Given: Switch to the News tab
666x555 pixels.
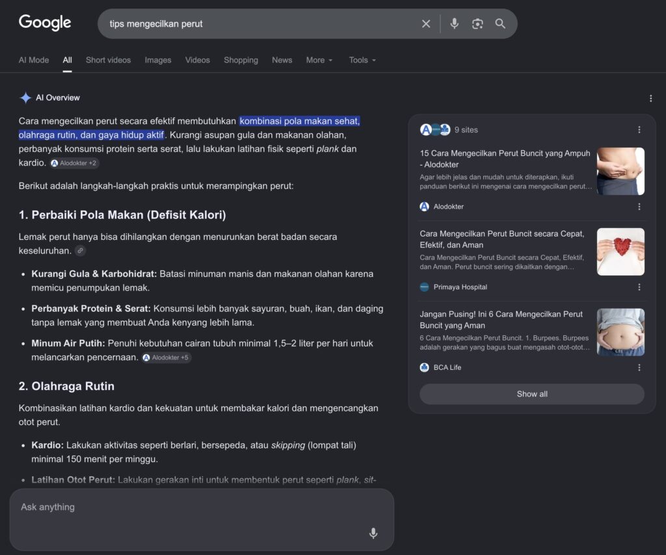Looking at the screenshot, I should click(282, 60).
